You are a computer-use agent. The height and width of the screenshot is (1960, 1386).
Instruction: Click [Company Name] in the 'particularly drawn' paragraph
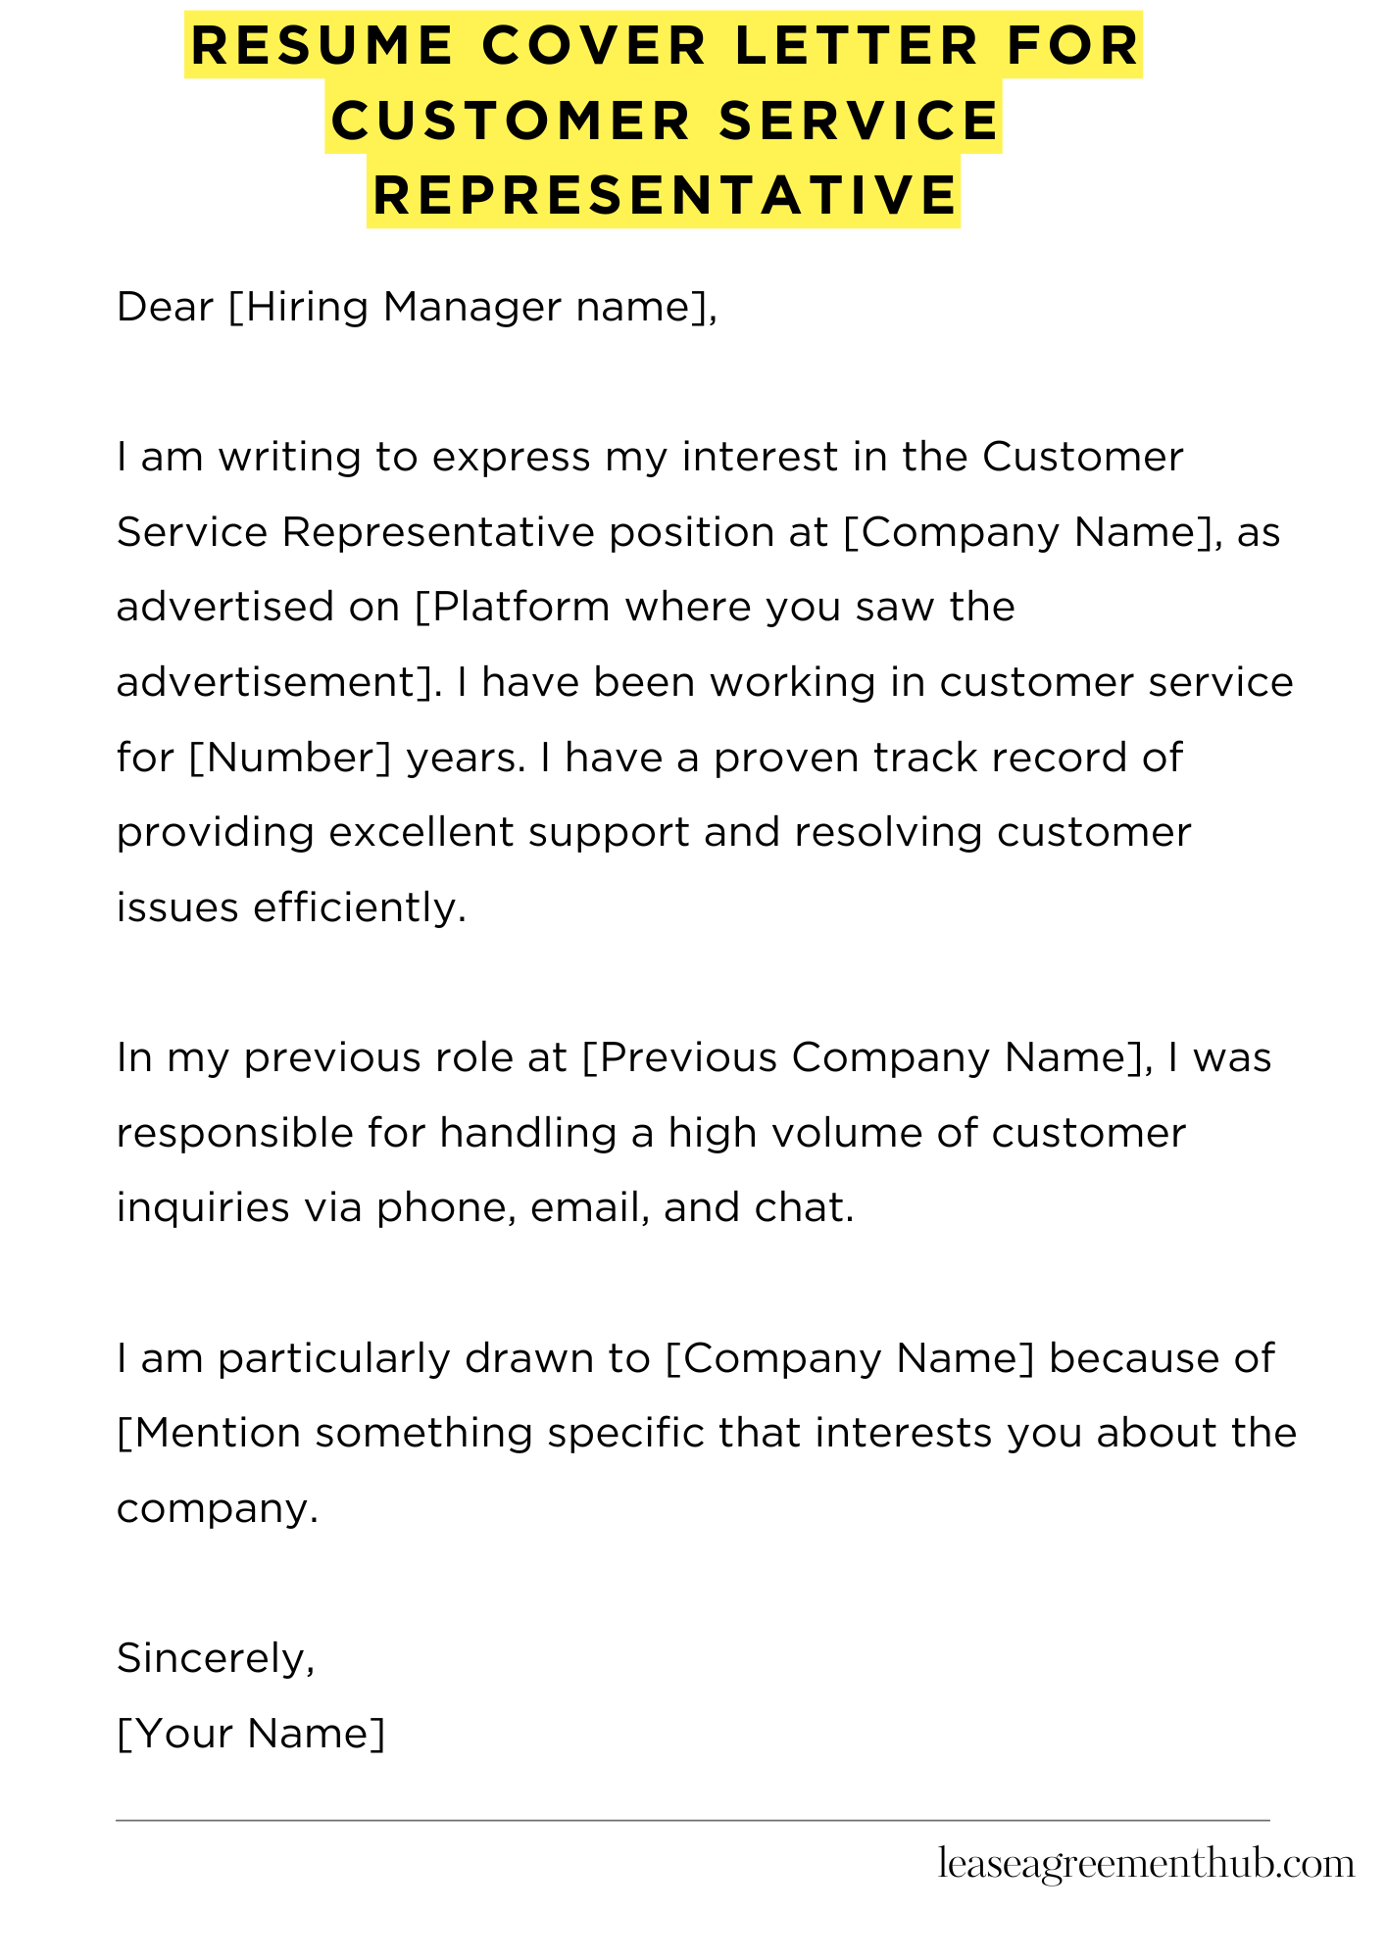point(850,1359)
